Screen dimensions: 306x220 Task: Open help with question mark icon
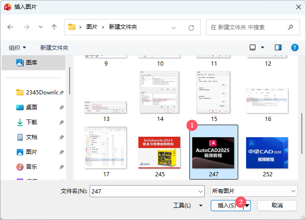pyautogui.click(x=295, y=47)
